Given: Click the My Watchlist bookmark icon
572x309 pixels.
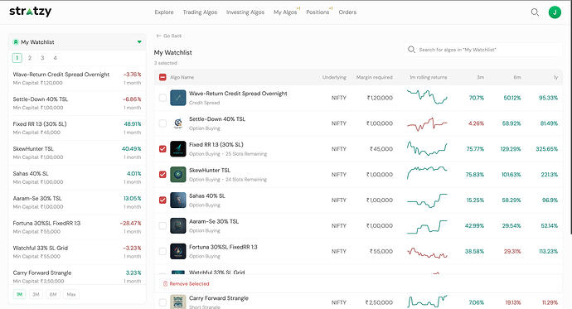Looking at the screenshot, I should pos(16,42).
